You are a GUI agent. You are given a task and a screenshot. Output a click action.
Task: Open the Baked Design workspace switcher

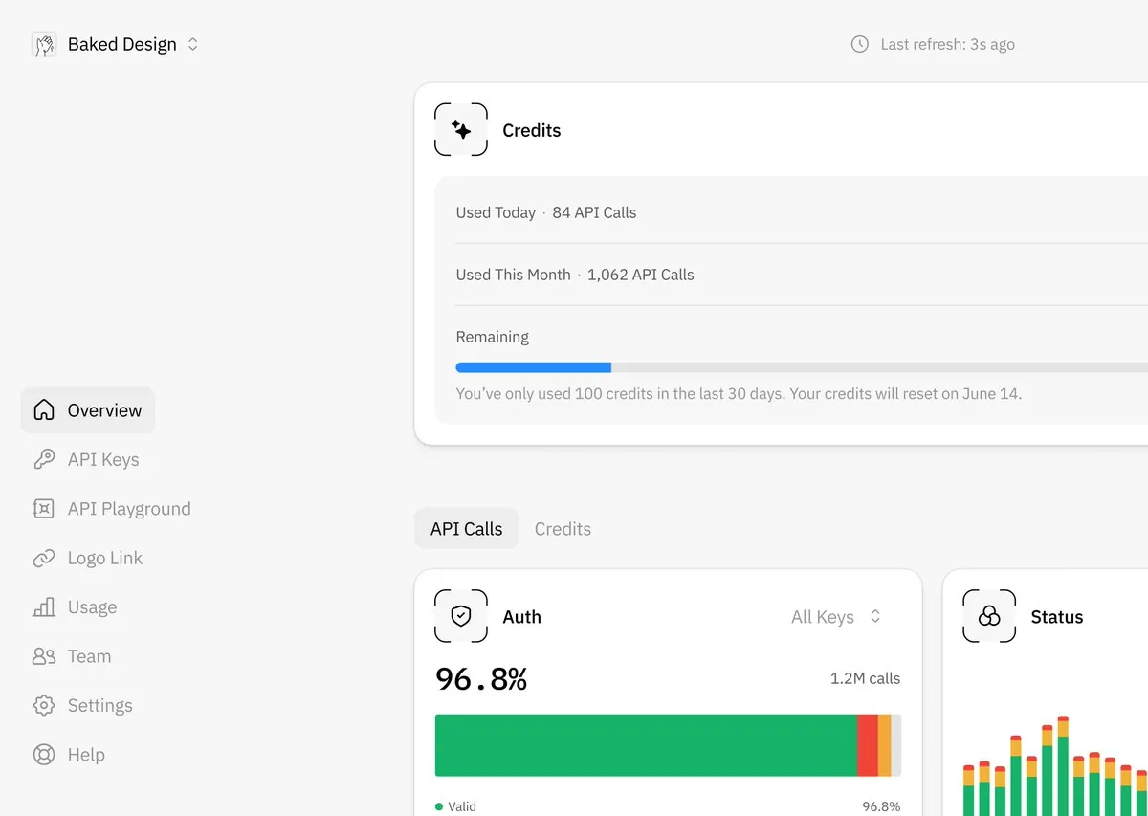click(x=116, y=44)
